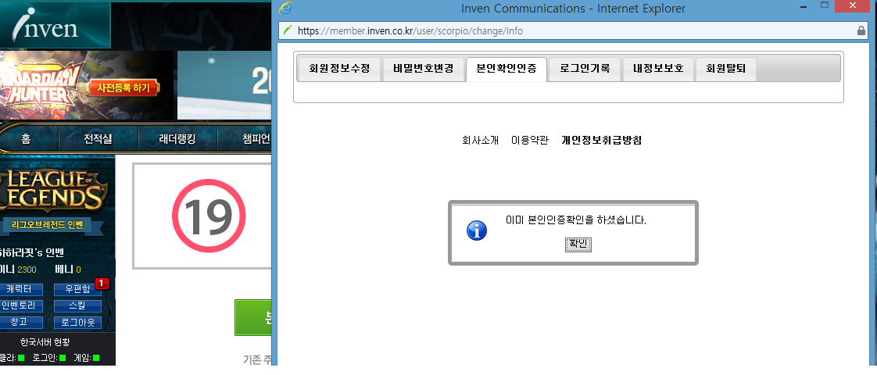Click the blue info icon in the dialog
The image size is (877, 375).
click(476, 230)
